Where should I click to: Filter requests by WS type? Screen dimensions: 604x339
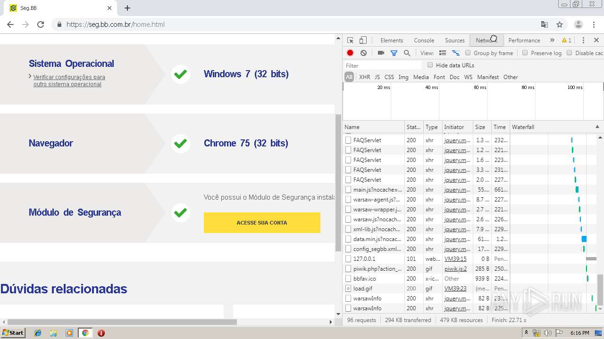(x=468, y=77)
